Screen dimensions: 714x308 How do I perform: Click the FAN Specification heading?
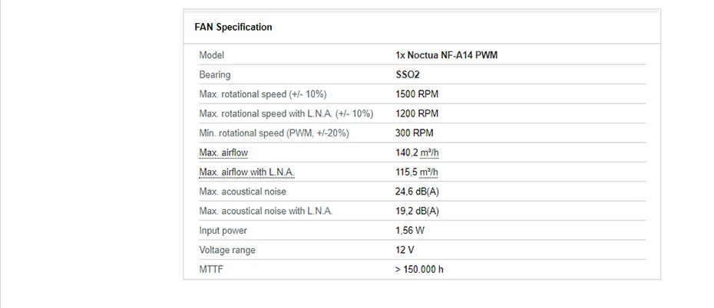click(233, 27)
